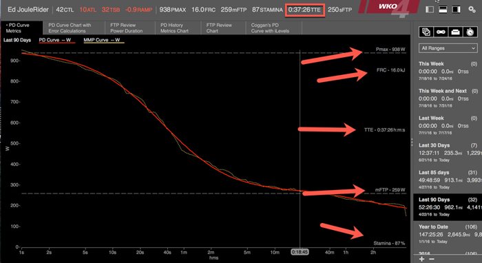482x263 pixels.
Task: Select the Last 90 Days range
Action: pos(448,207)
